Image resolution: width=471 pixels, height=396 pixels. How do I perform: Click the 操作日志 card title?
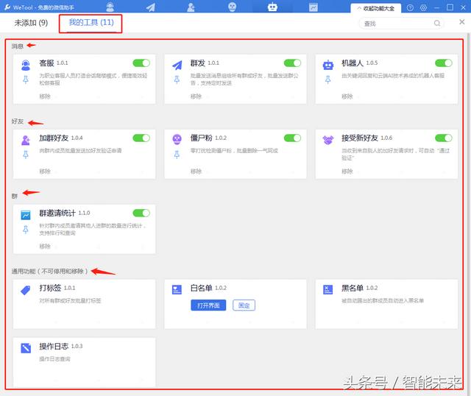point(54,346)
